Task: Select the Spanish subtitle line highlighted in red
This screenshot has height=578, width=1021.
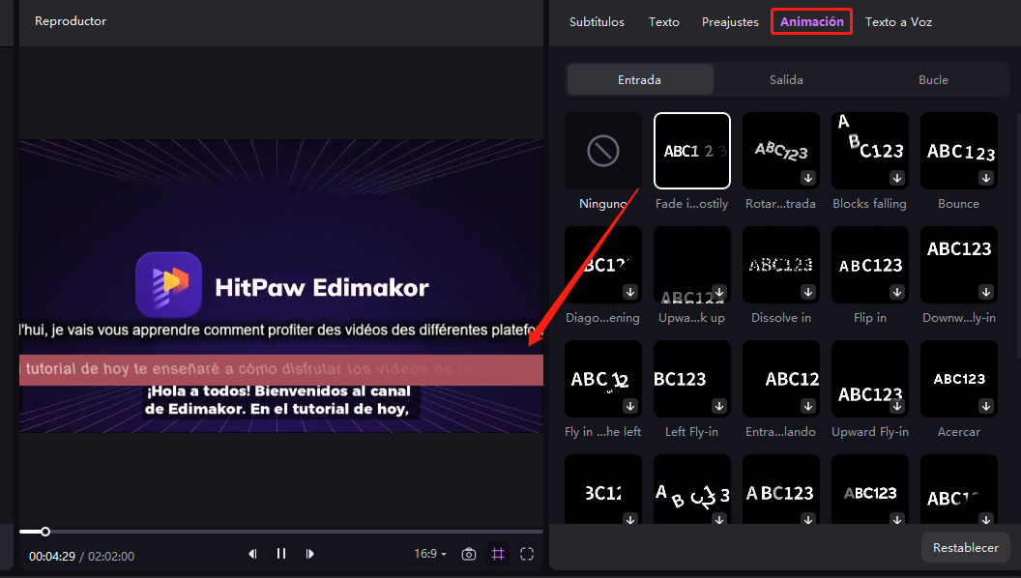Action: pos(281,370)
